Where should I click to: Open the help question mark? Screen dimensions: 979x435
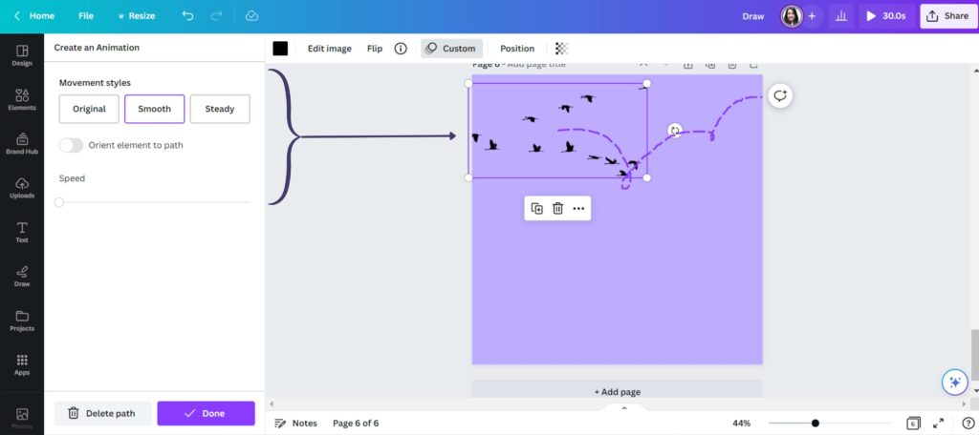968,424
